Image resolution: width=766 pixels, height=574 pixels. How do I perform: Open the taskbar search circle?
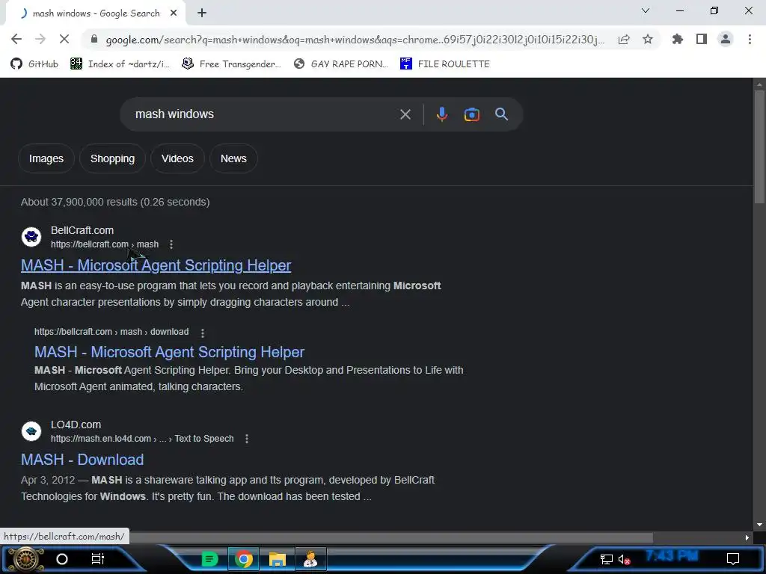(62, 559)
